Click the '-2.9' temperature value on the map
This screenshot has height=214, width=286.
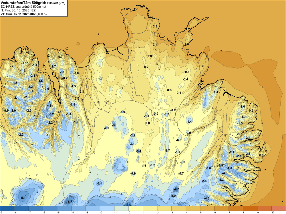tap(13, 110)
